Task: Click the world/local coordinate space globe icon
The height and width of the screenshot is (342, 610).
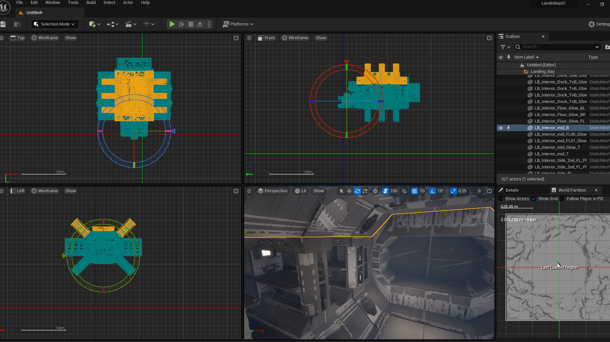Action: tap(375, 191)
